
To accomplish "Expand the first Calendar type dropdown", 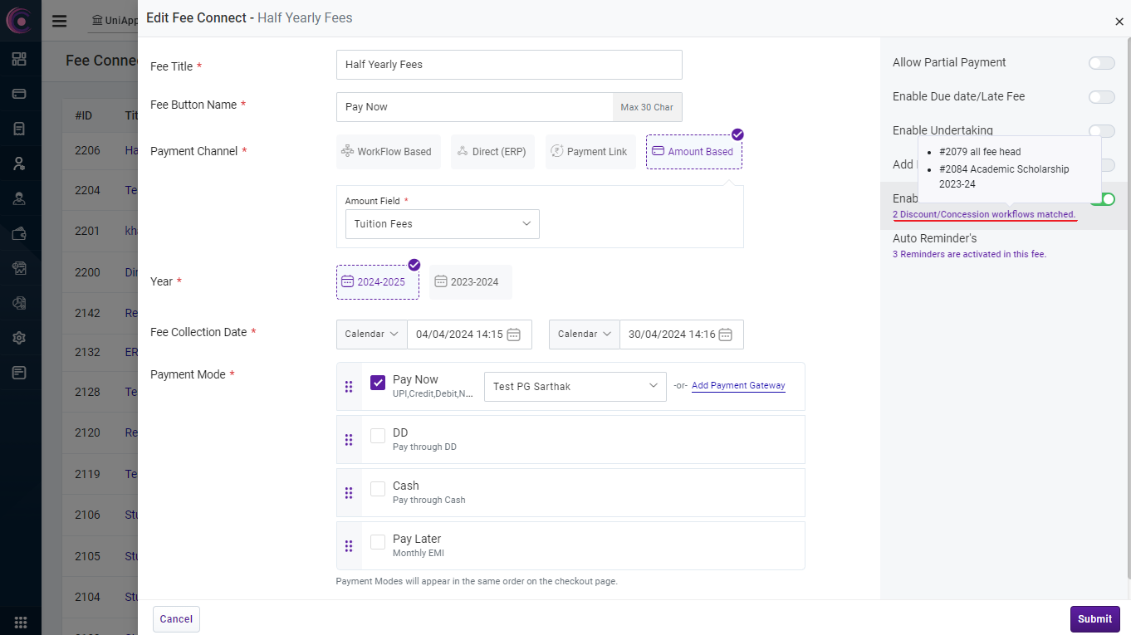I will tap(371, 335).
